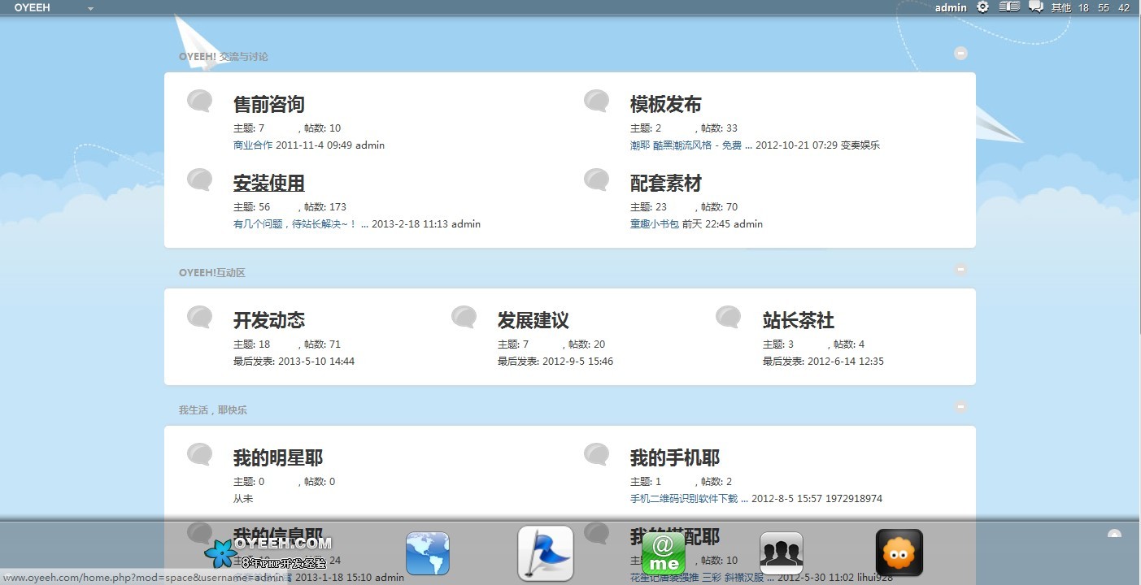Toggle the dock bar with round button at right
Screen dimensions: 1141x585
click(1114, 534)
